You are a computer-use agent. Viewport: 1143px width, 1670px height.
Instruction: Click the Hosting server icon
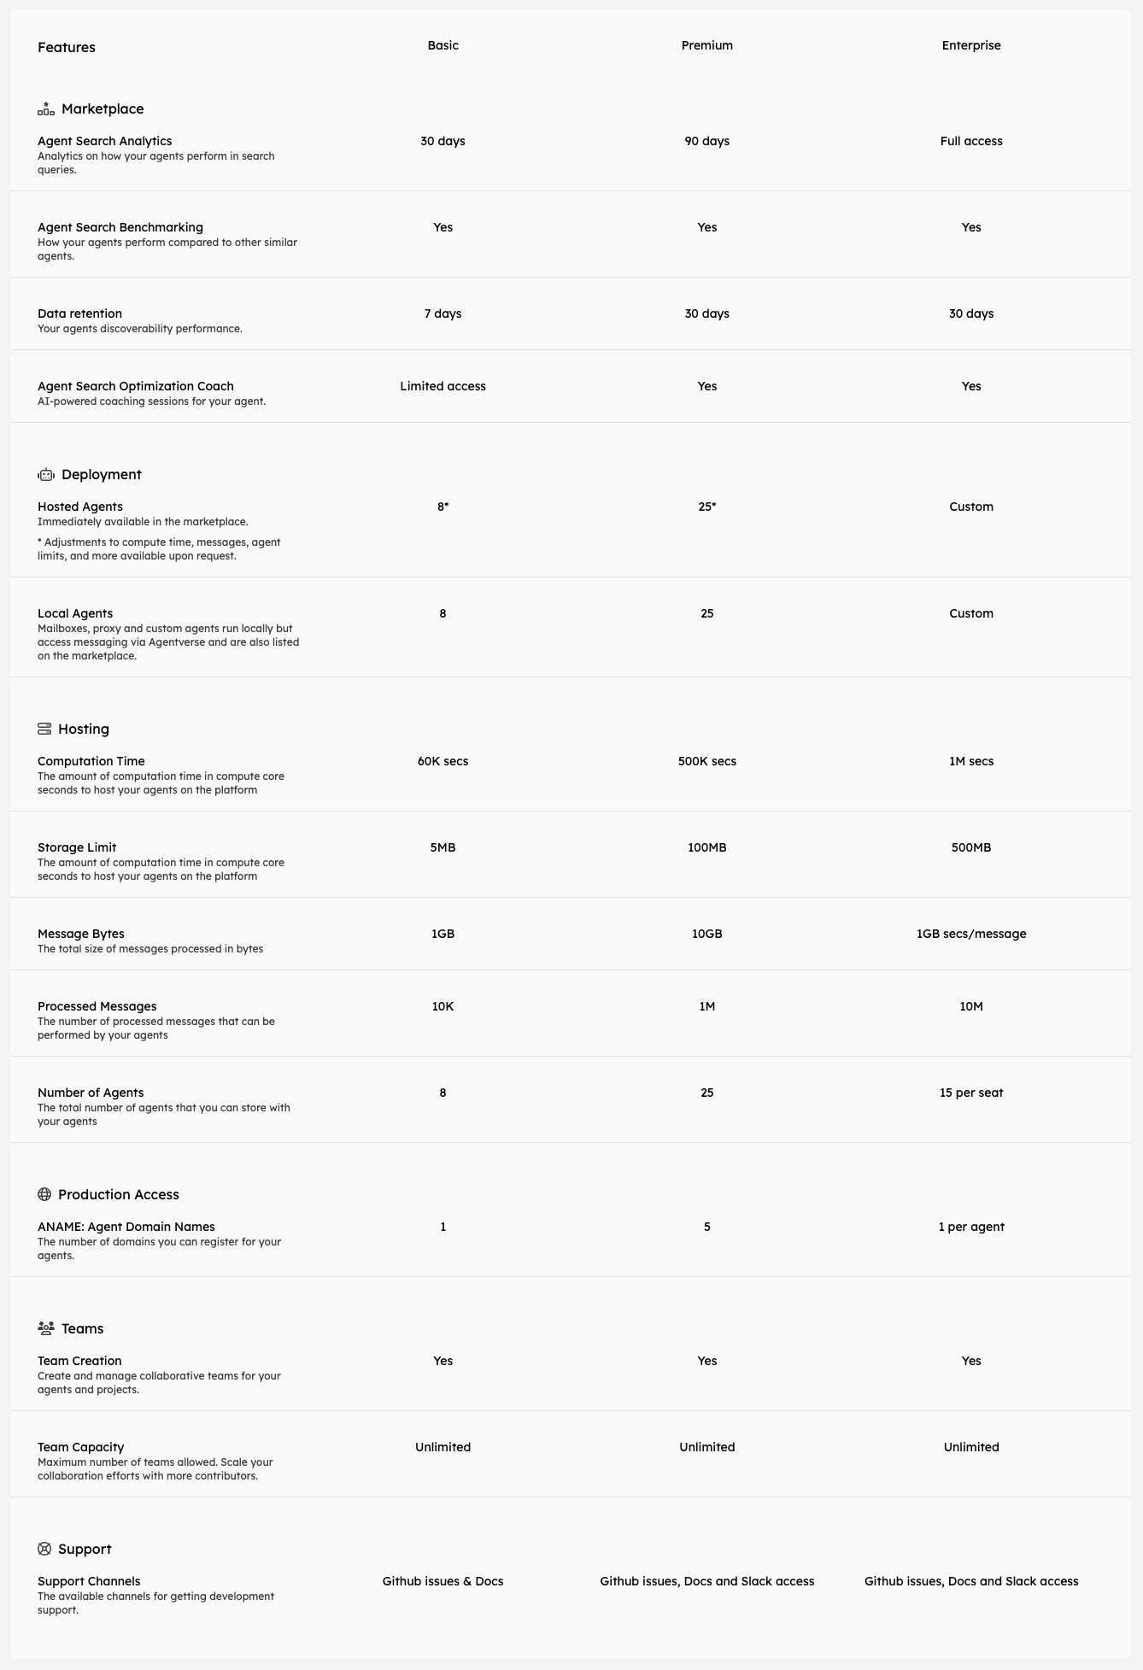pos(44,729)
